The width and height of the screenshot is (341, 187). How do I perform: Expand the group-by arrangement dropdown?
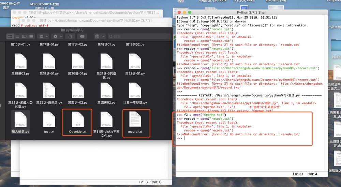(43, 36)
